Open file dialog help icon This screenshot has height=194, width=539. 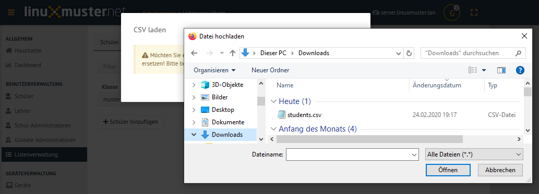coord(520,70)
